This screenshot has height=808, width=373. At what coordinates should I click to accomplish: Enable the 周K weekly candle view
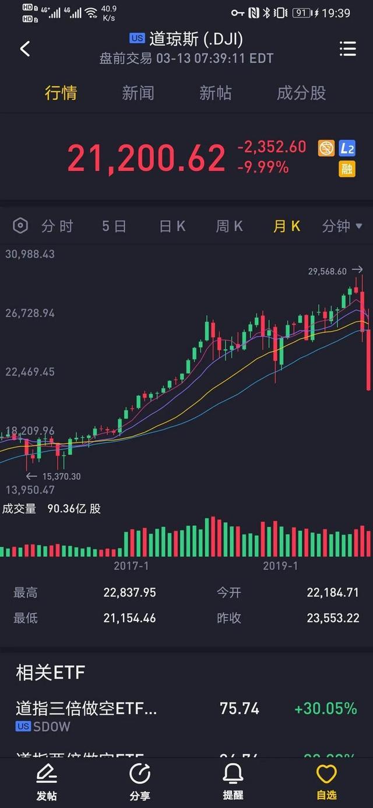229,226
